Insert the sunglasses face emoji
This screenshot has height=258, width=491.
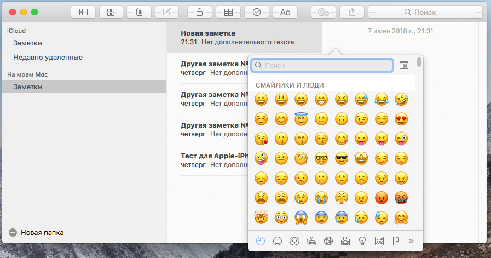pos(342,159)
